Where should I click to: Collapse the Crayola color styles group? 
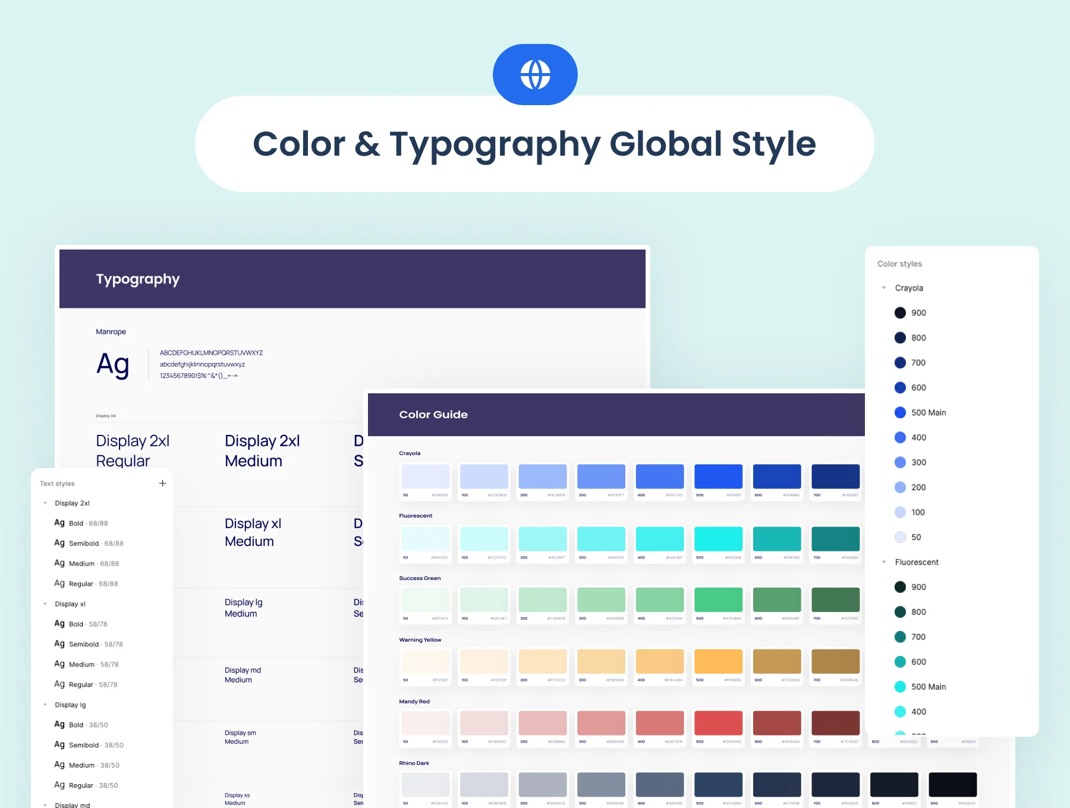(x=884, y=288)
